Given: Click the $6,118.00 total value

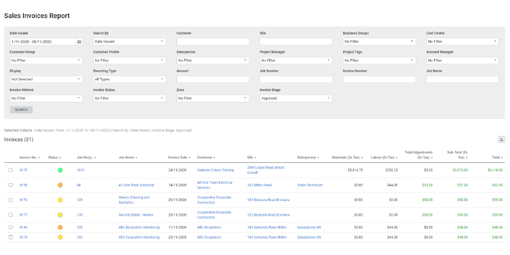Looking at the screenshot, I should pos(495,170).
